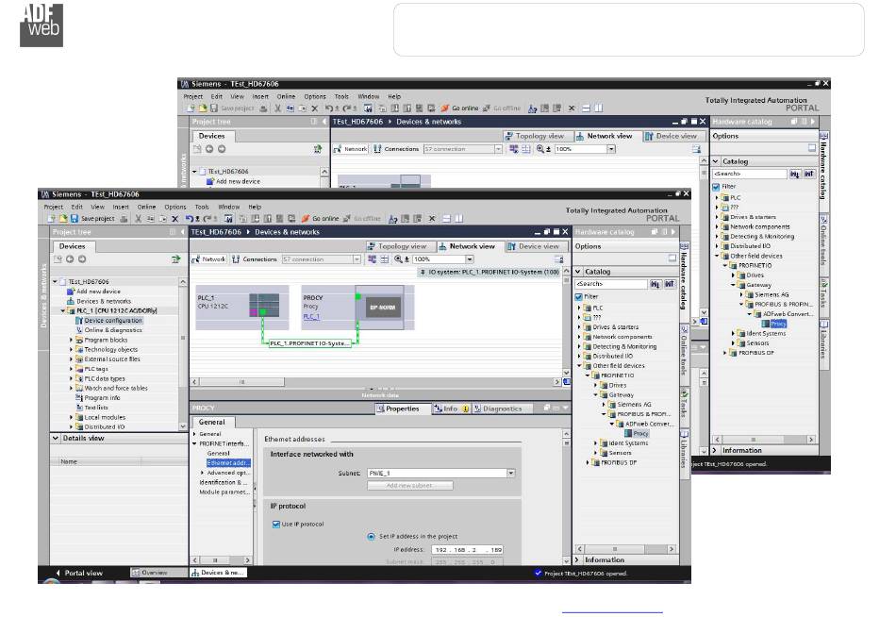This screenshot has height=617, width=896.
Task: Collapse PLC_1 [CPU 1212C AC/DC/Rly] node
Action: [63, 311]
